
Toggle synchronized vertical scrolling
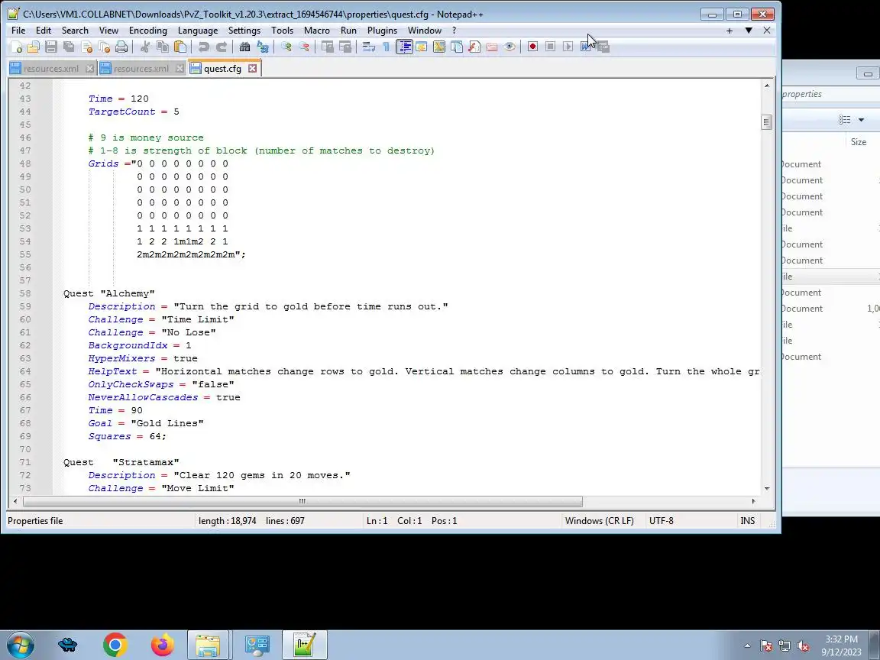pos(328,47)
